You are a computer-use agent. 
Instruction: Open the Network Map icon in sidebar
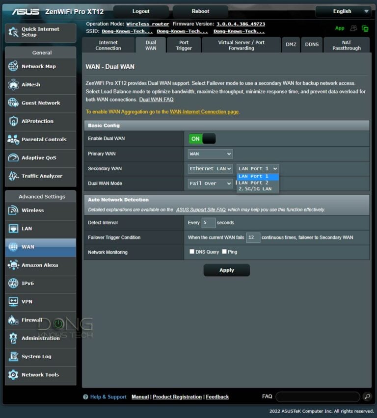[13, 67]
